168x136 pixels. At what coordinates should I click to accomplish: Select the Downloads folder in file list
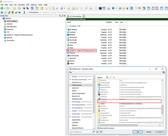coord(73,40)
